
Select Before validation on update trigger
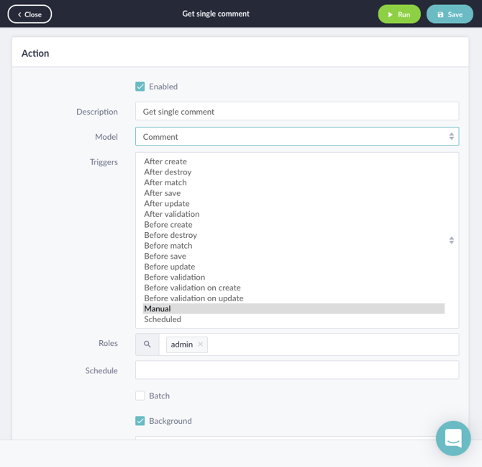click(194, 298)
